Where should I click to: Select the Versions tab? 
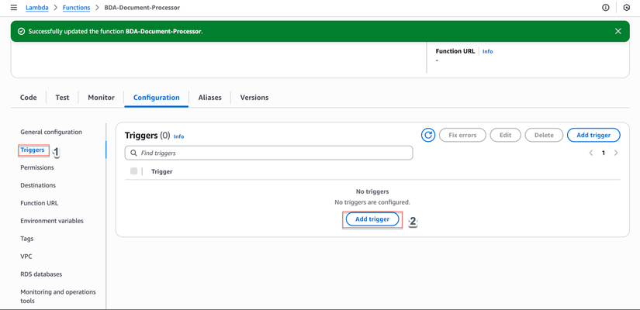pos(254,98)
